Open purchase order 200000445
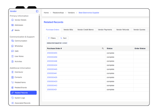 pyautogui.click(x=52, y=69)
